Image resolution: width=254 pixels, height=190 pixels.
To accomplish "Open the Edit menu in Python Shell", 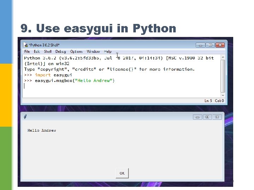I will (37, 51).
